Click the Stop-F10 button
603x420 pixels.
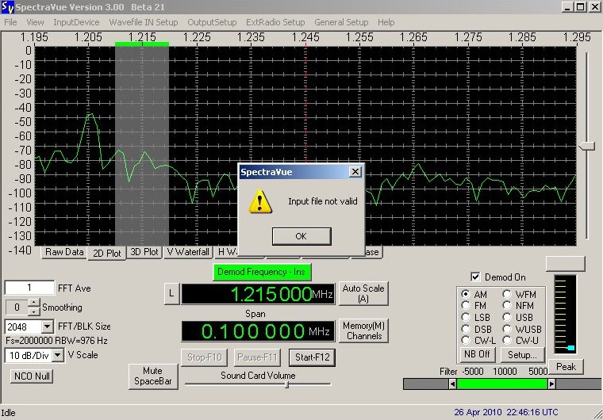point(204,357)
